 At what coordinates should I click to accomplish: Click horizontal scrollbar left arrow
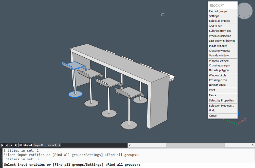130,145
